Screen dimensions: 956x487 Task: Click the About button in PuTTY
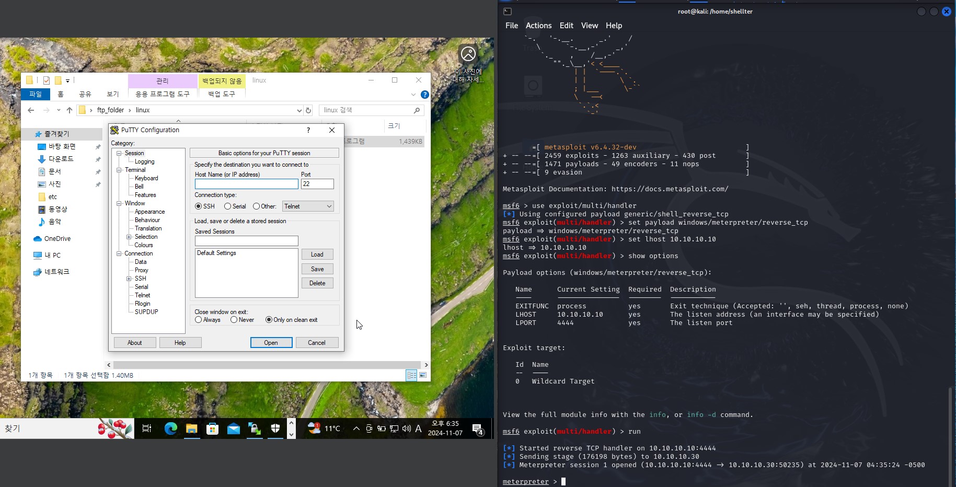pyautogui.click(x=135, y=343)
